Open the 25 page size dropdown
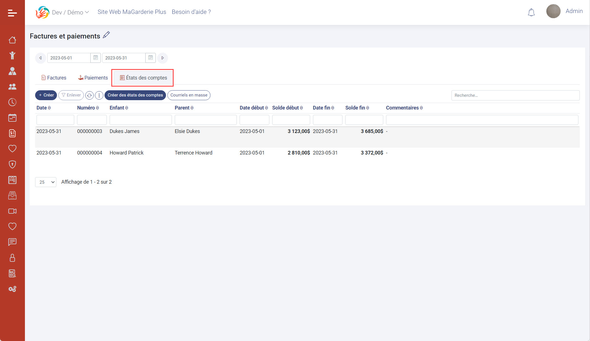The width and height of the screenshot is (590, 341). point(46,182)
